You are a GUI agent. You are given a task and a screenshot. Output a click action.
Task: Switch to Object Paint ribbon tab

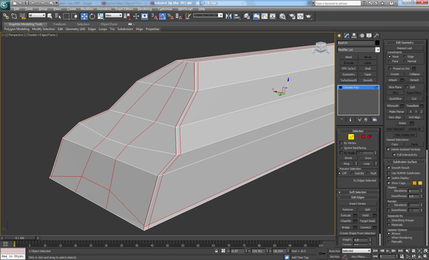(x=109, y=24)
